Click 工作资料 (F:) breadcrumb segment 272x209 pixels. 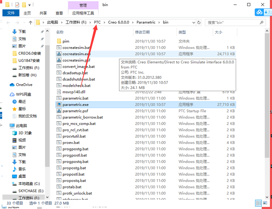click(x=76, y=22)
